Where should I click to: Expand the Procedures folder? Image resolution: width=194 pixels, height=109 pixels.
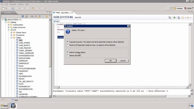click(12, 35)
